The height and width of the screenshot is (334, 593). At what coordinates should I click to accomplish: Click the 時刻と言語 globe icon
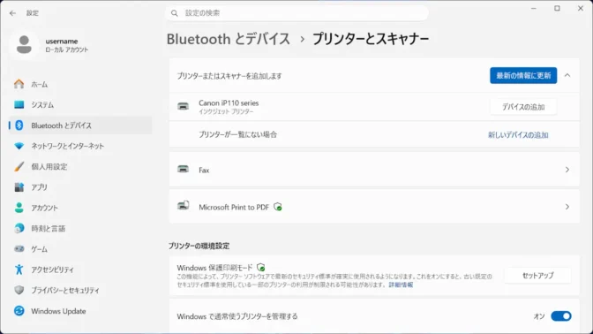[19, 228]
